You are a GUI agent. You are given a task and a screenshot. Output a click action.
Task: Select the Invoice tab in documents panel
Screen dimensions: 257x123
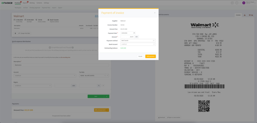click(x=238, y=15)
